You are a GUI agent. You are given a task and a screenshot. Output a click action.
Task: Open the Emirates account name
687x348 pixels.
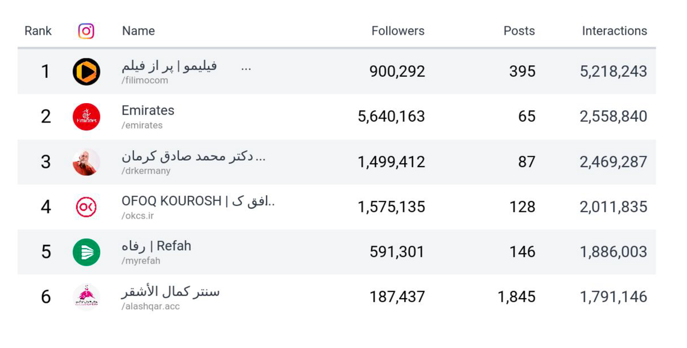click(x=148, y=110)
